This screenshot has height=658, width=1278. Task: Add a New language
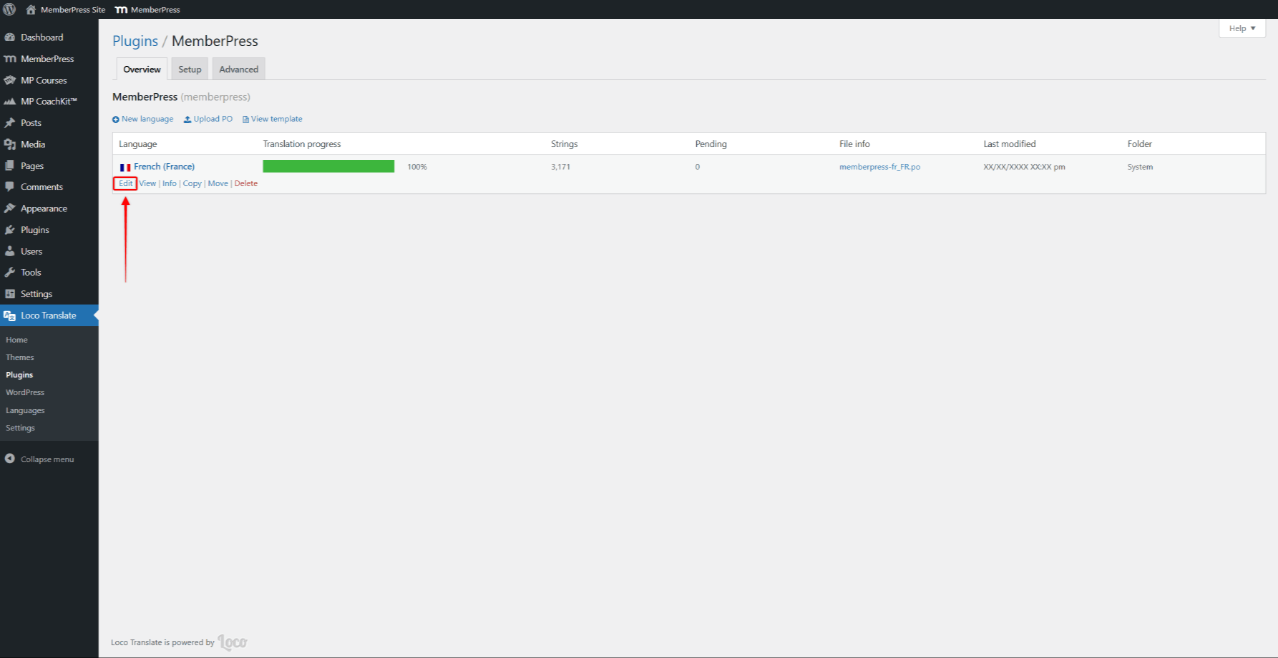click(143, 119)
